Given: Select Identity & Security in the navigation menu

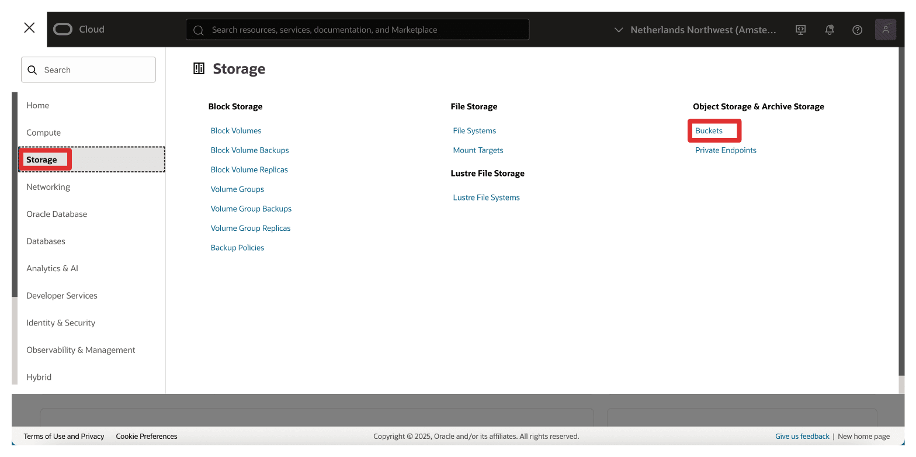Looking at the screenshot, I should pyautogui.click(x=61, y=323).
